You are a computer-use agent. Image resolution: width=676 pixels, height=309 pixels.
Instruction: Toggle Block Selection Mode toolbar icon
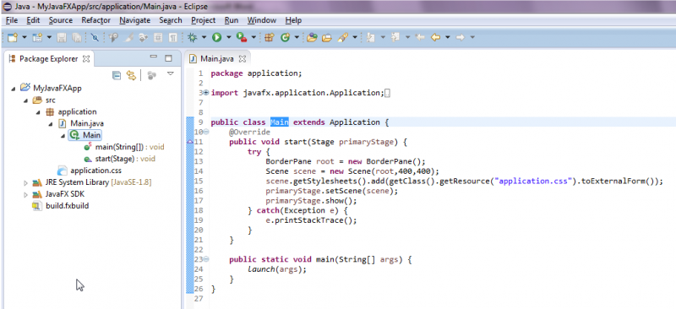(158, 38)
